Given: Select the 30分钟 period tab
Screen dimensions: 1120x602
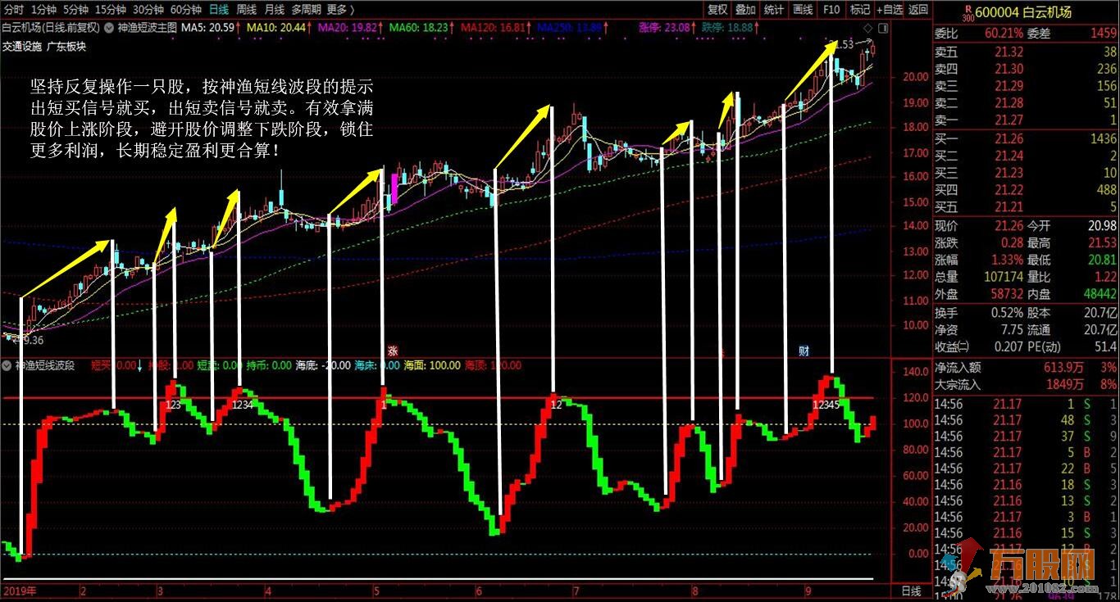Looking at the screenshot, I should point(148,9).
